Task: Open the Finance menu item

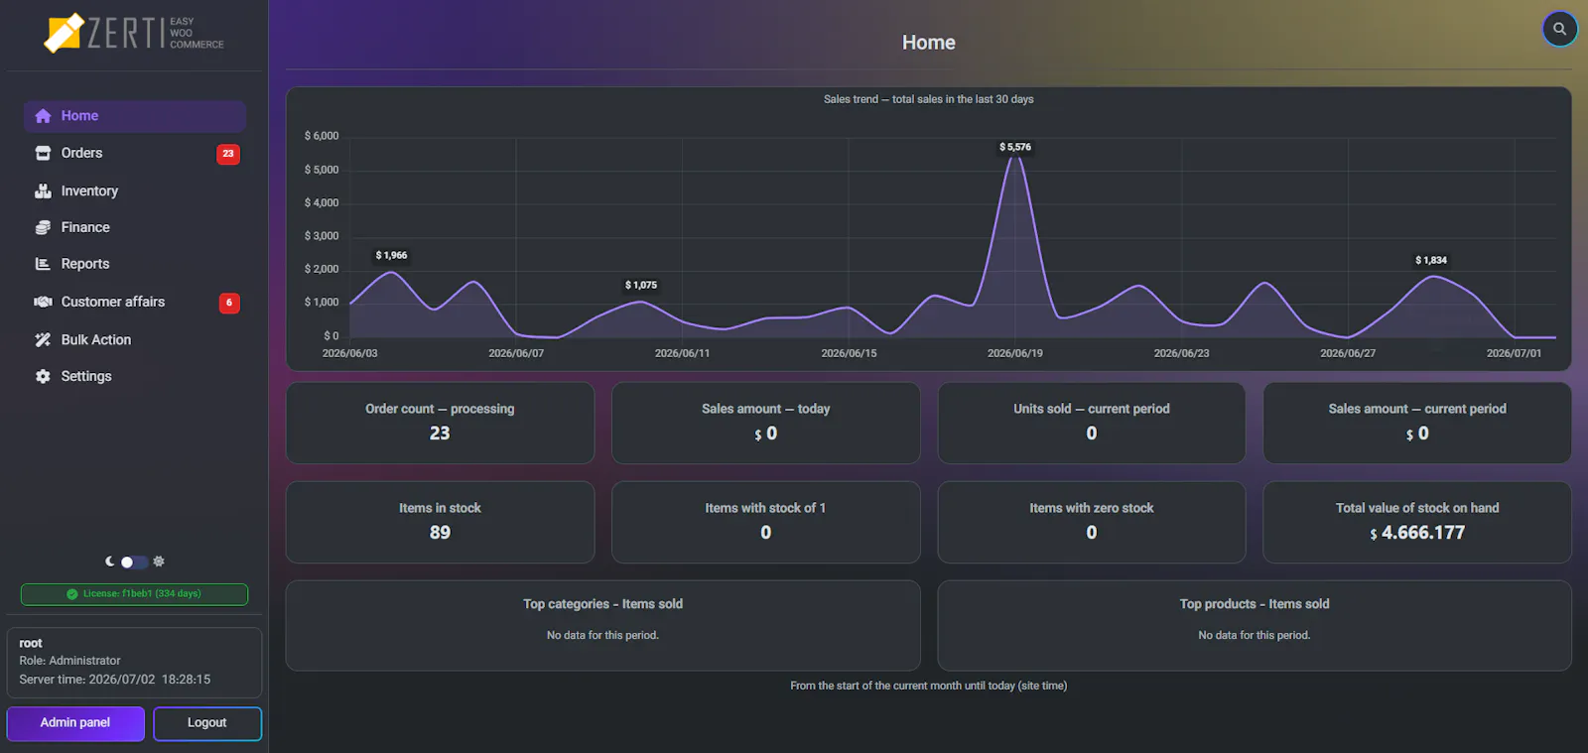Action: 135,227
